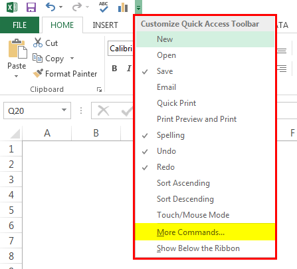The width and height of the screenshot is (297, 269).
Task: Select row 1 header
Action: click(x=11, y=148)
